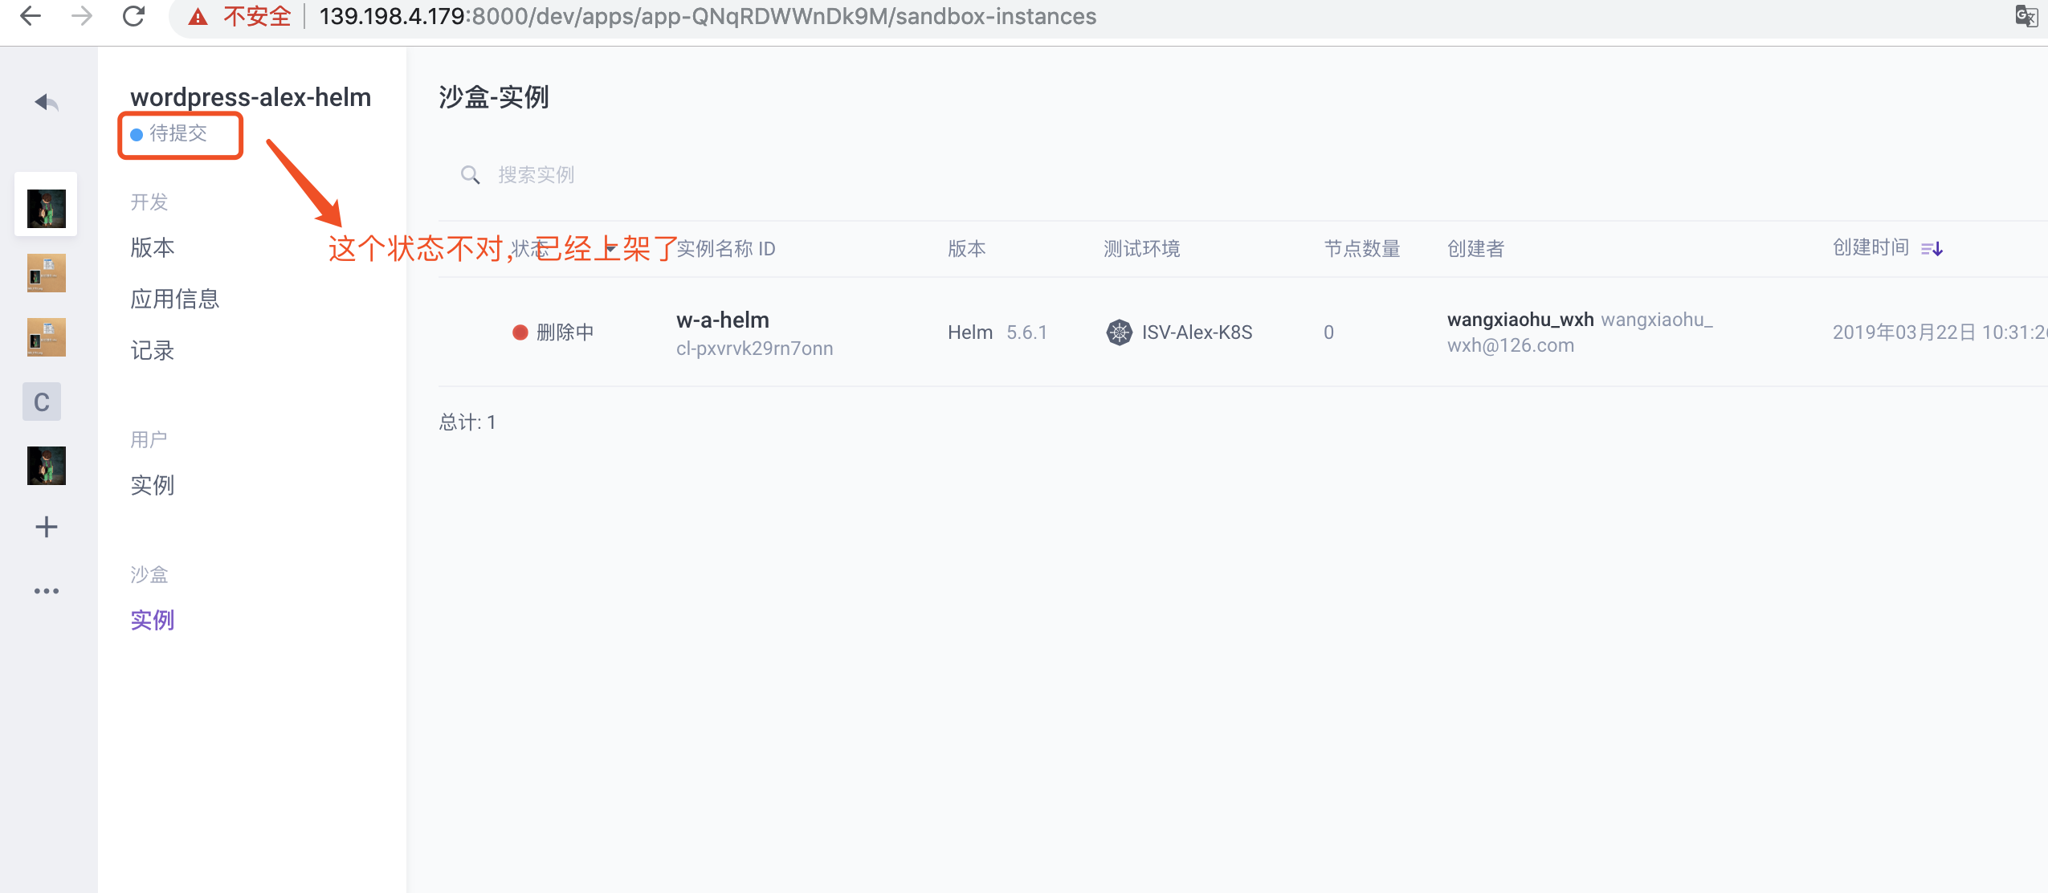2048x893 pixels.
Task: Open the Kubernetes cluster icon beside ISV-Alex-K8S
Action: pos(1120,332)
